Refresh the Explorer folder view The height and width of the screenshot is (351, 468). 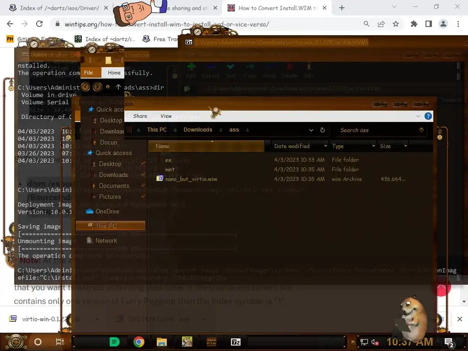(322, 130)
